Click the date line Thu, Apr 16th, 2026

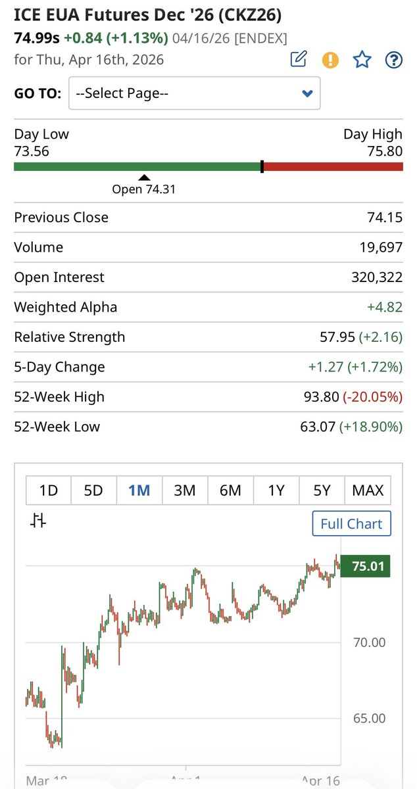[89, 59]
